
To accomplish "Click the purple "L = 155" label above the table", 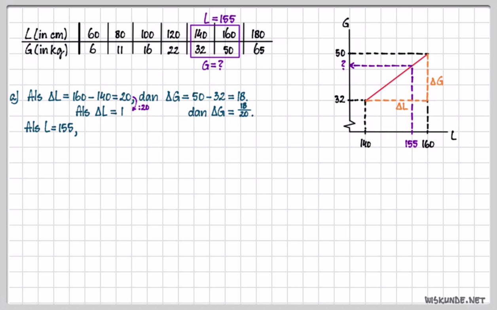I will (220, 18).
